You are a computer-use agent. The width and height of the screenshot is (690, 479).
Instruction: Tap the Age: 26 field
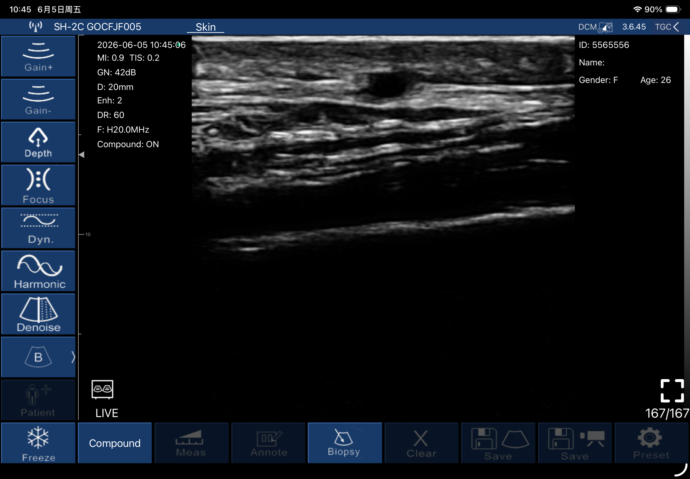[655, 80]
